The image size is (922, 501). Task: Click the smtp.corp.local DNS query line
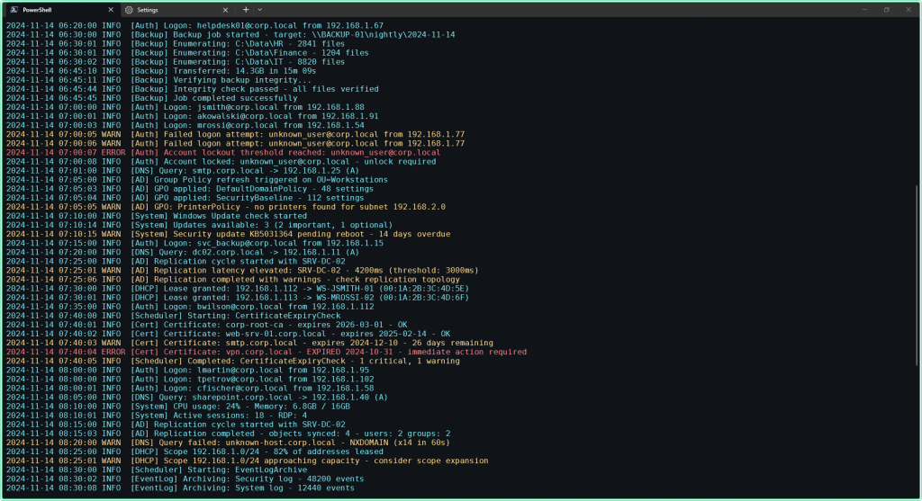(x=183, y=171)
